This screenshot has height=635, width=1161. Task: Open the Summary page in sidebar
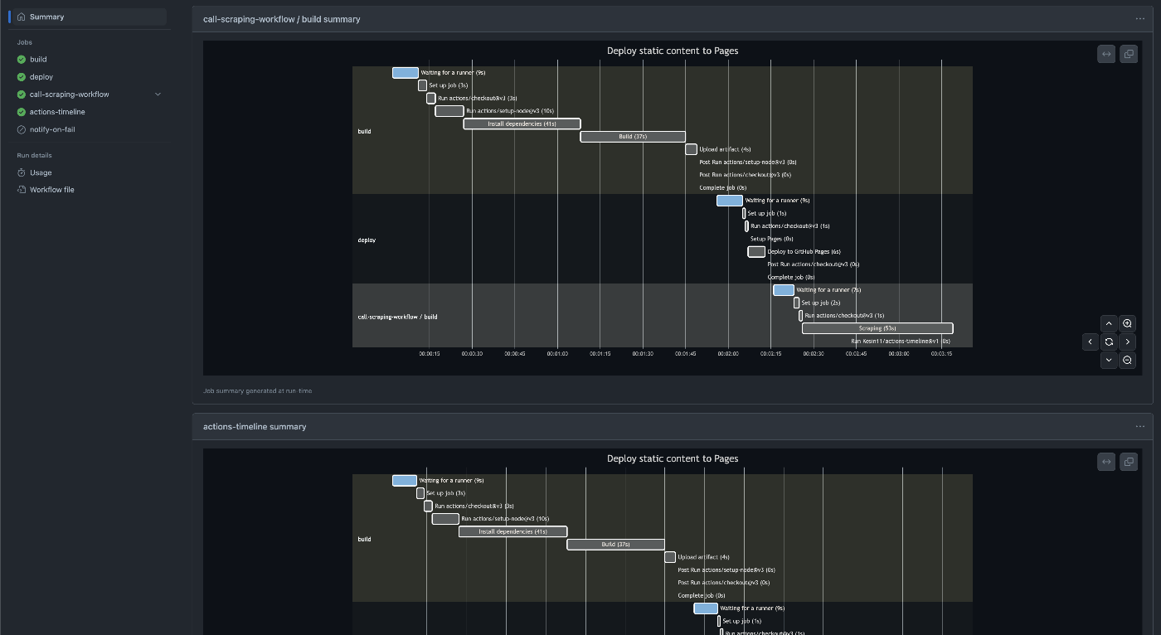[89, 17]
